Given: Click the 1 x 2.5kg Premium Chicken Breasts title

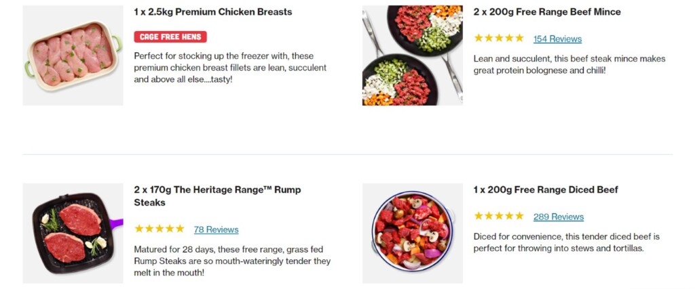Looking at the screenshot, I should (213, 12).
